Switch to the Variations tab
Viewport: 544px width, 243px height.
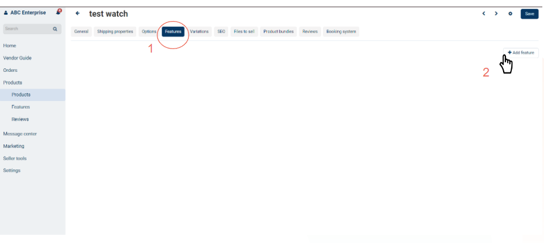coord(199,32)
